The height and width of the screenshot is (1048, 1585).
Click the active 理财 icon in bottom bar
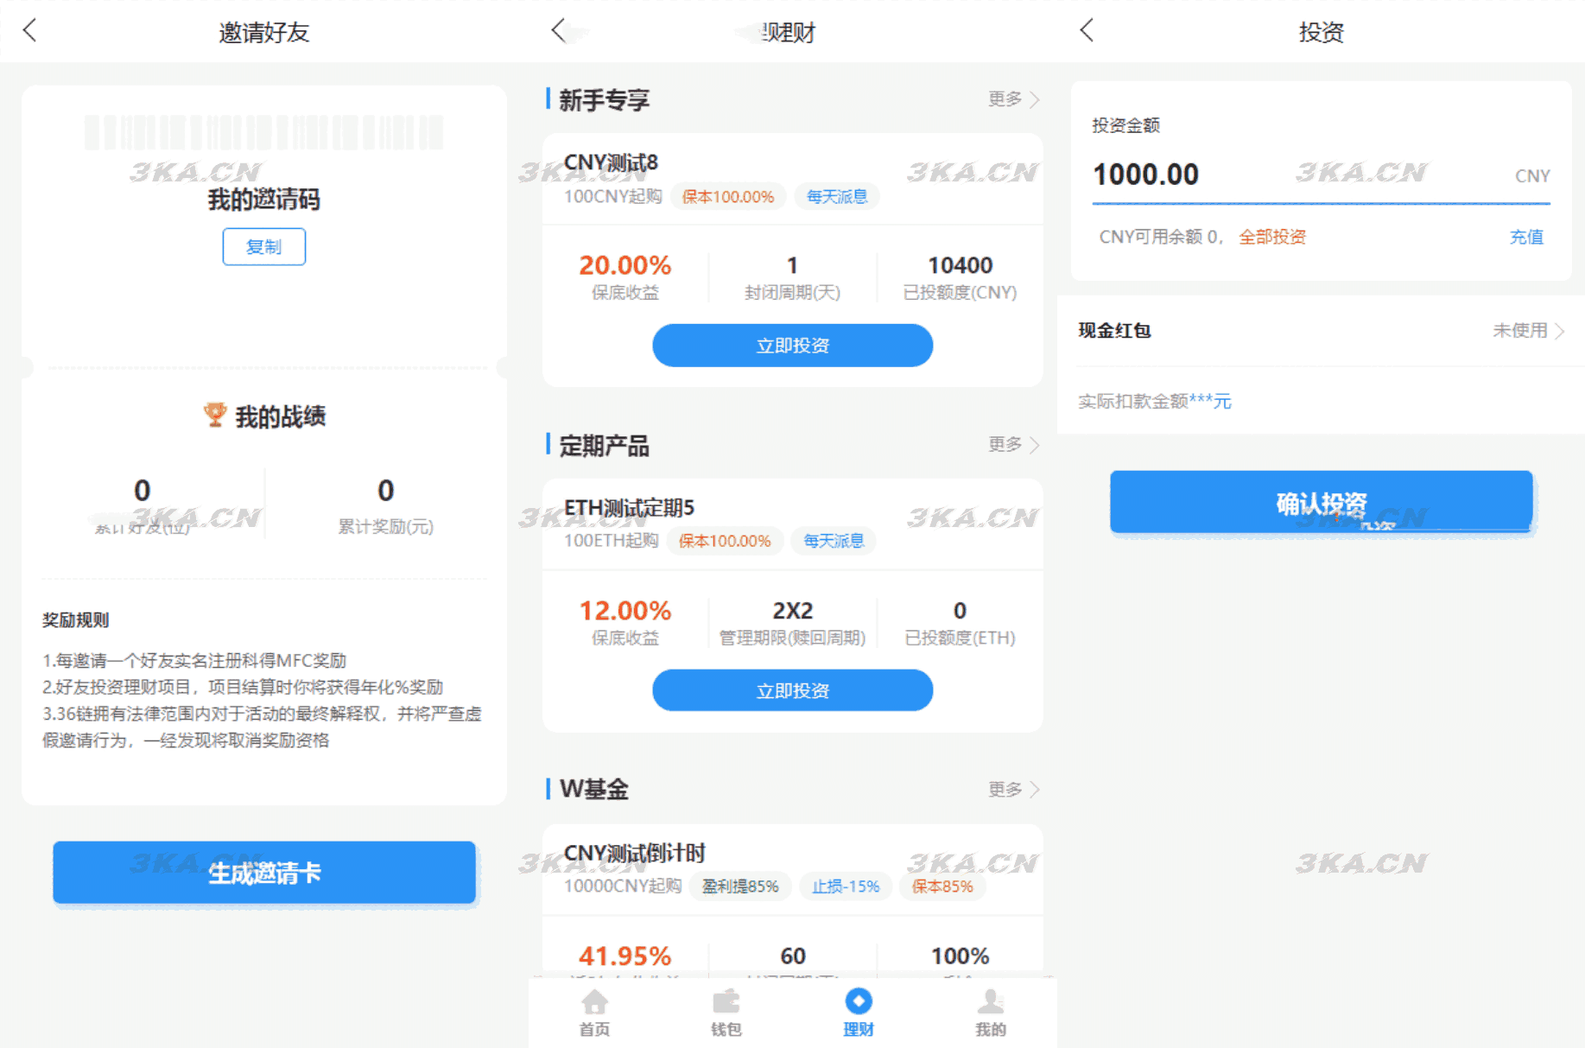tap(858, 1001)
